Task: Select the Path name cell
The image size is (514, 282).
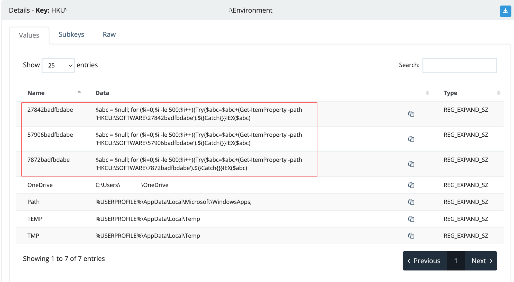Action: point(33,202)
